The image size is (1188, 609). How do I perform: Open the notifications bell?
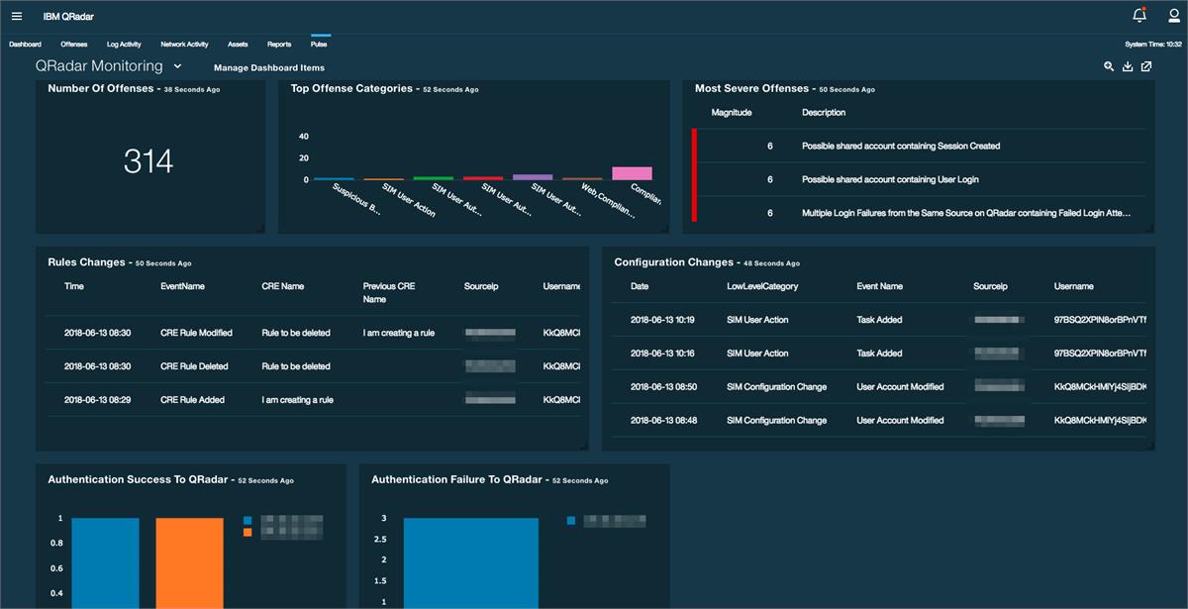[1141, 15]
